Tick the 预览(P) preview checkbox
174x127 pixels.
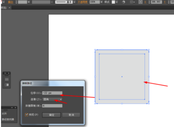[x=27, y=115]
